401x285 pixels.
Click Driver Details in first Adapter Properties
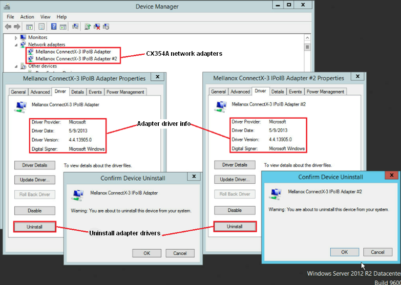pyautogui.click(x=35, y=165)
